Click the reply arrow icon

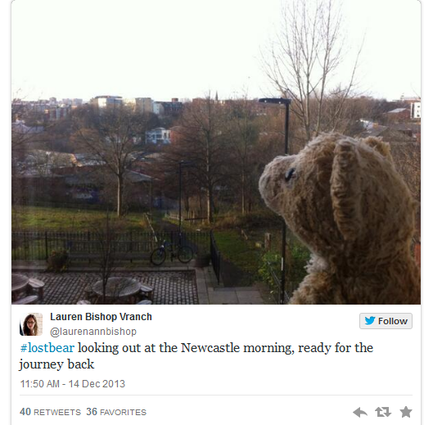point(360,412)
